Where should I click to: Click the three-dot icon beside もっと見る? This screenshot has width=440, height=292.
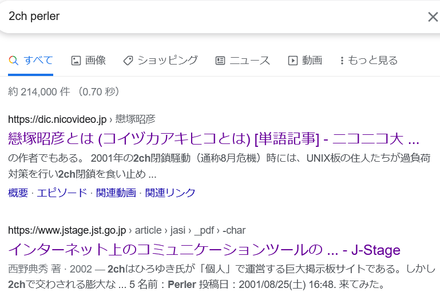point(342,61)
